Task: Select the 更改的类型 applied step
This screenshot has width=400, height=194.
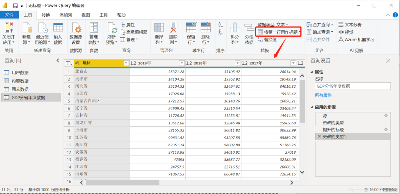Action: (x=353, y=123)
